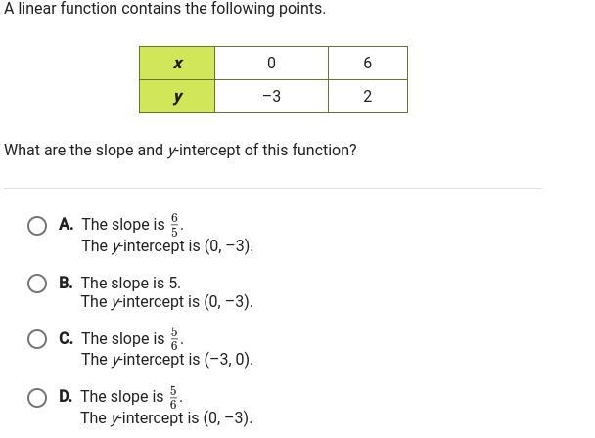Click table cell containing −3
This screenshot has width=595, height=438.
271,97
